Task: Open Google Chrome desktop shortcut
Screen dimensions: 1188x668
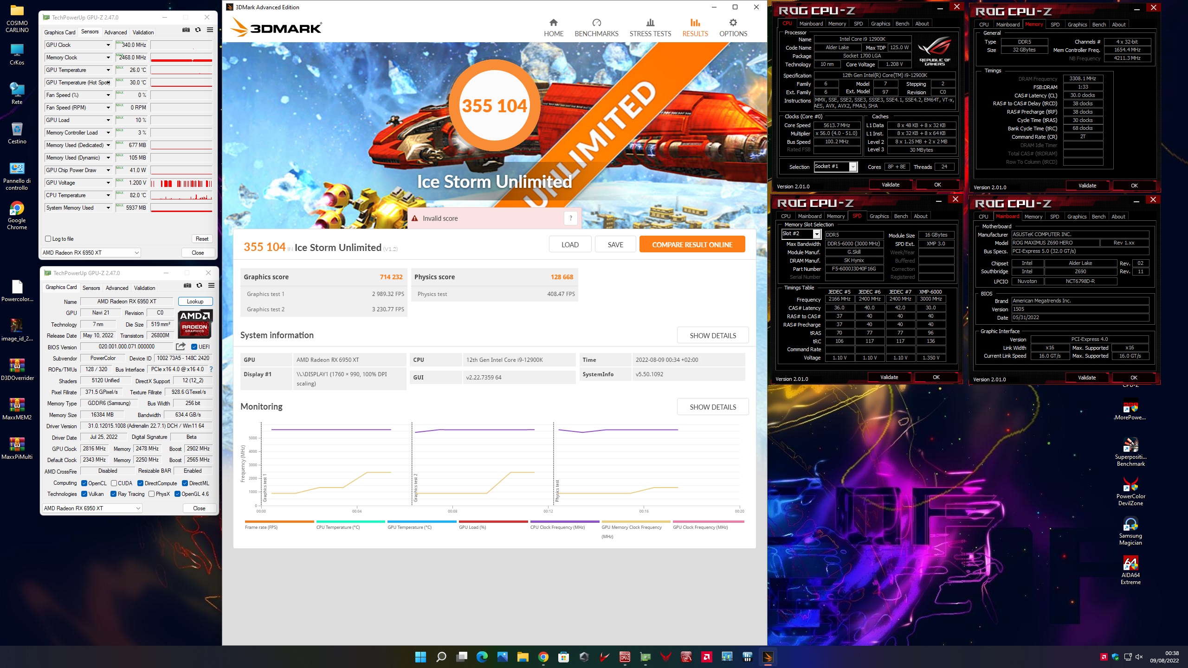Action: tap(17, 215)
